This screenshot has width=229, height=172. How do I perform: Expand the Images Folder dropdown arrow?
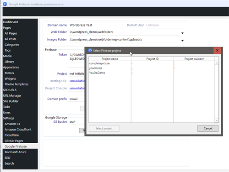pos(182,41)
